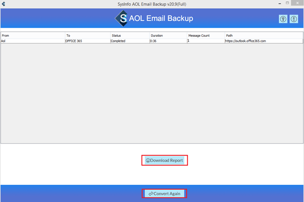Select the message count '1' cell
The width and height of the screenshot is (304, 202).
[206, 41]
